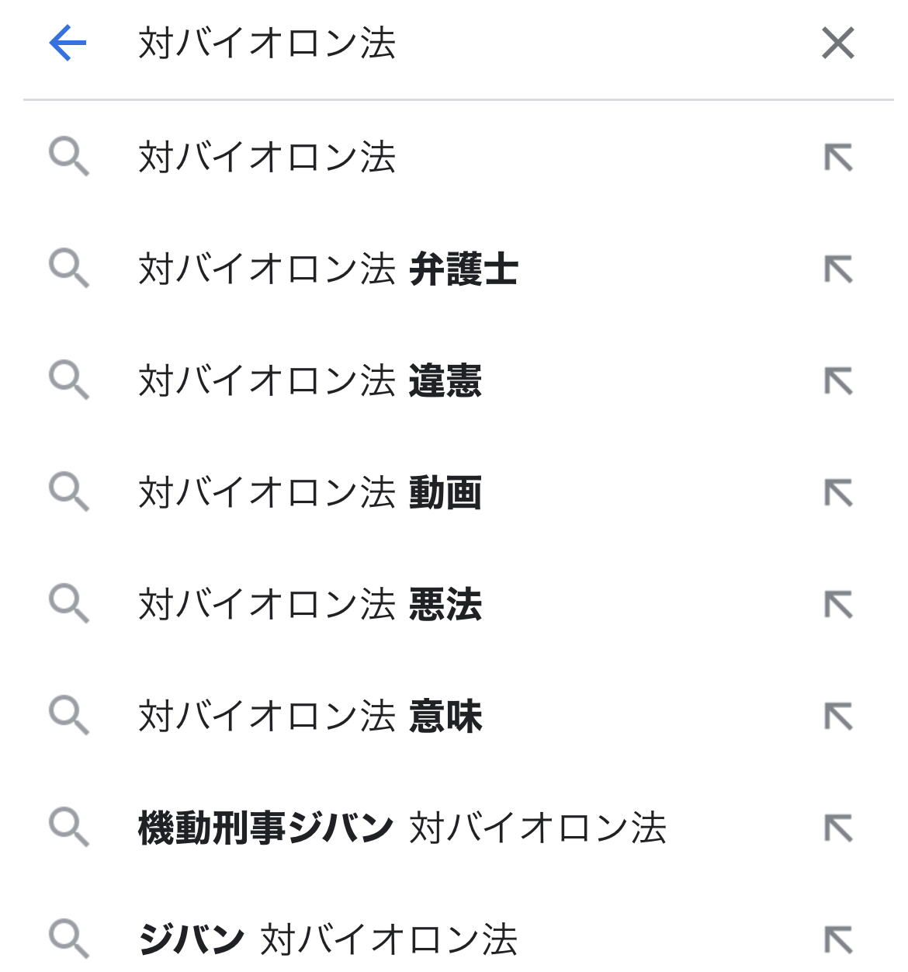
Task: Select suggestion 対バイオロン法 違憲
Action: [x=310, y=381]
